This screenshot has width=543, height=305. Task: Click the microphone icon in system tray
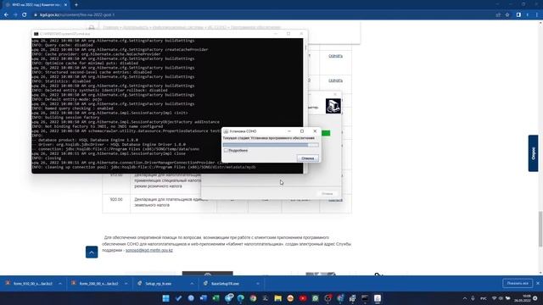473,298
